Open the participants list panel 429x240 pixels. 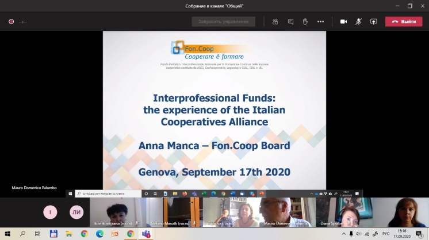pos(275,22)
